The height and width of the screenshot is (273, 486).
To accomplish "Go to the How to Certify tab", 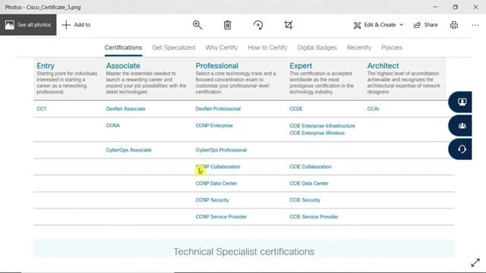I will [267, 48].
